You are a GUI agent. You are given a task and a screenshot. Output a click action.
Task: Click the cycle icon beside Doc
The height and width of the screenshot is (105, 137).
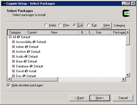pos(24,76)
